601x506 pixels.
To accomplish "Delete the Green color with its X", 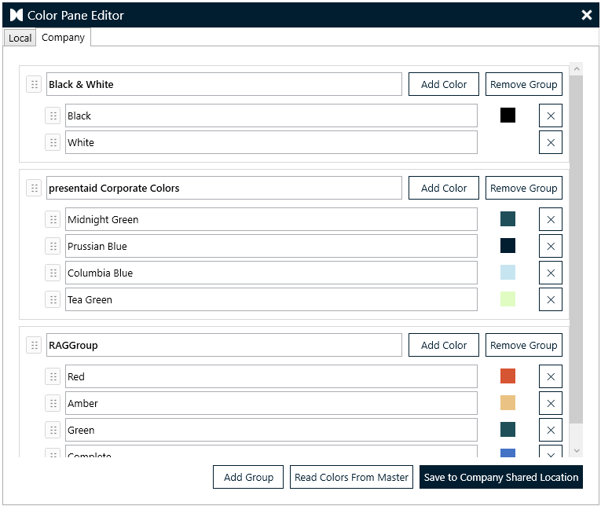I will [x=551, y=430].
